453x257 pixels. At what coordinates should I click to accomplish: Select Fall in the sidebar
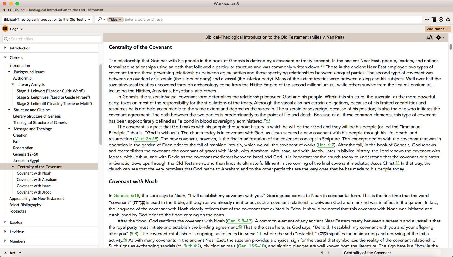(16, 141)
